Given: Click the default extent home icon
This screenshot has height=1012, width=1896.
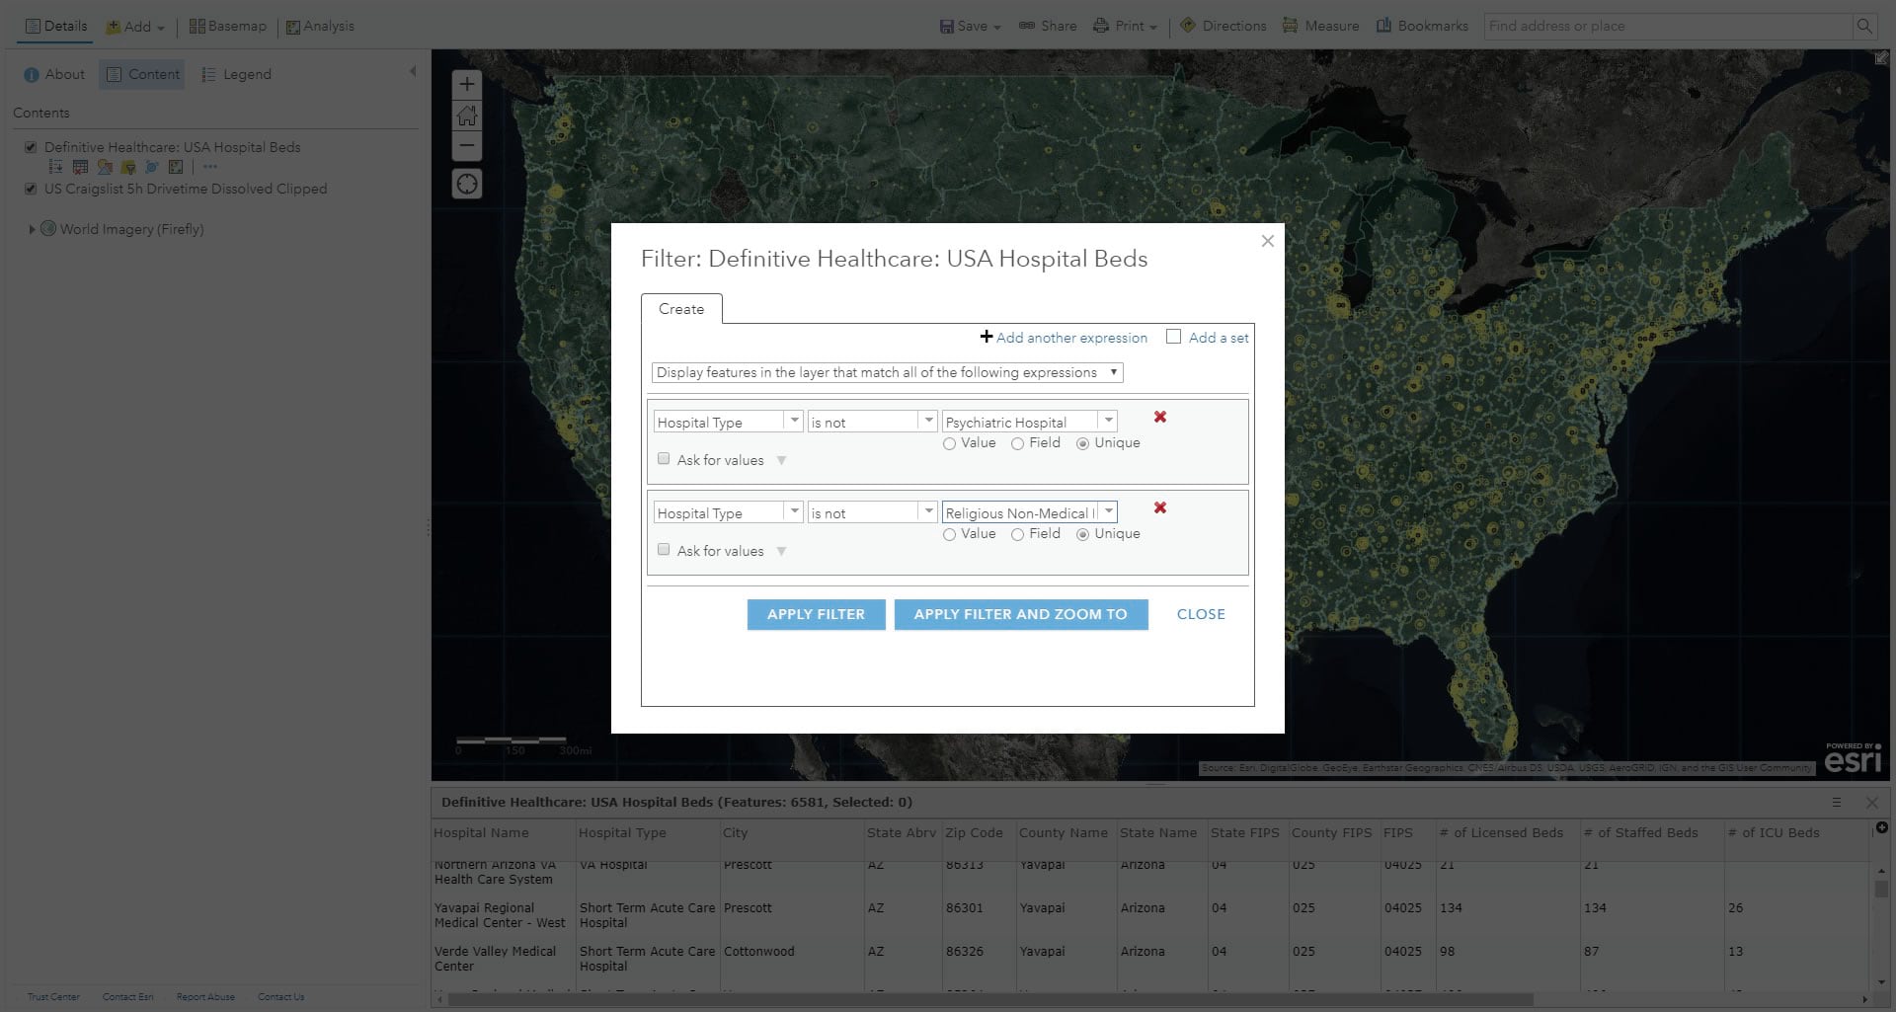Looking at the screenshot, I should 467,116.
